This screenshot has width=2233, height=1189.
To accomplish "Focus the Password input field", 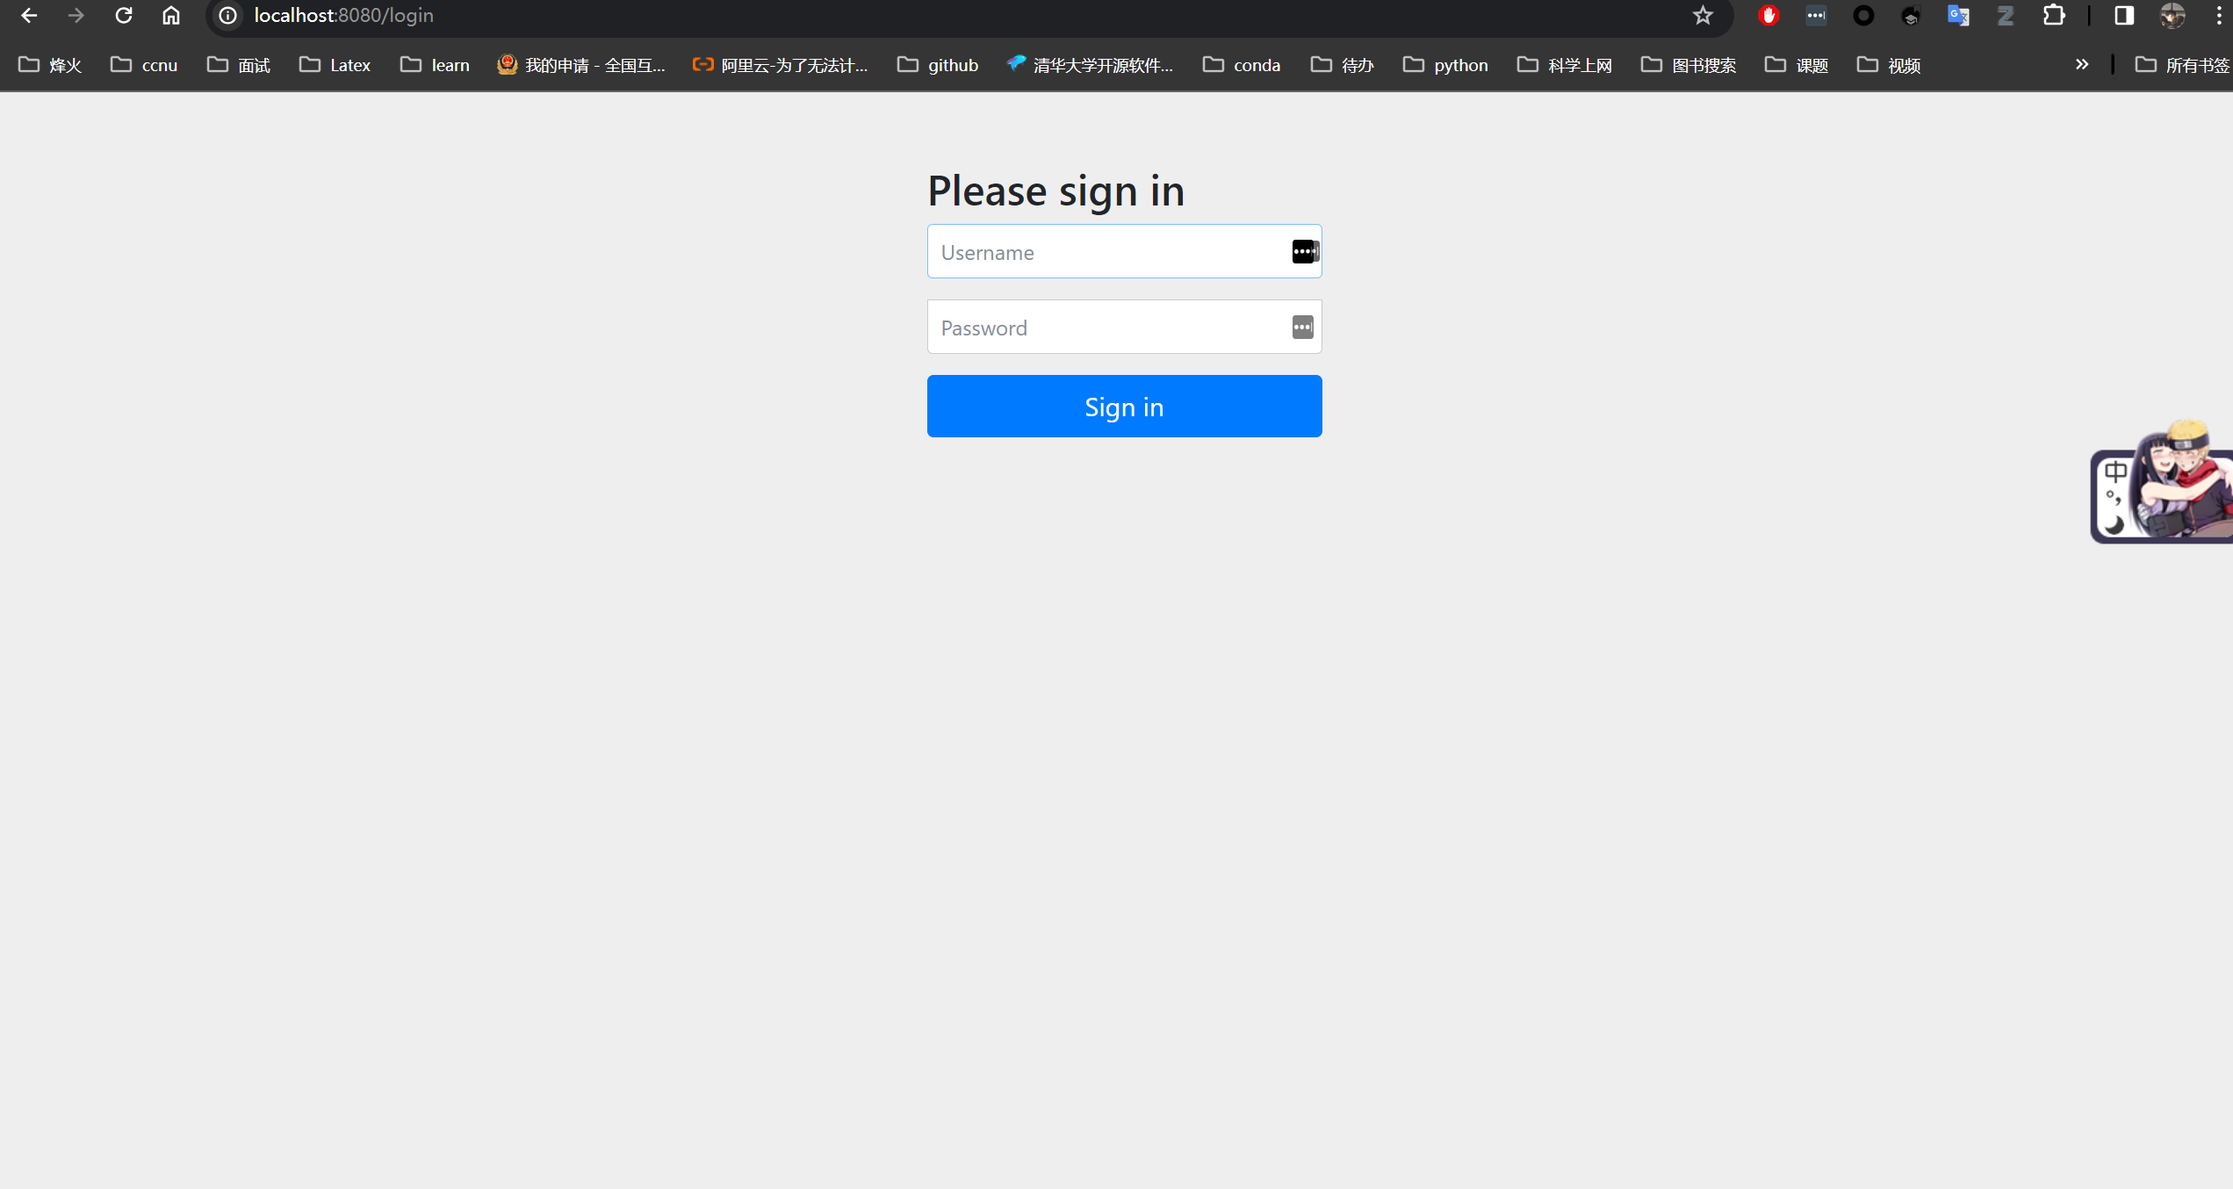I will click(x=1106, y=328).
